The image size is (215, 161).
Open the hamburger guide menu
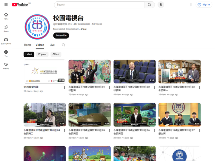click(x=6, y=5)
